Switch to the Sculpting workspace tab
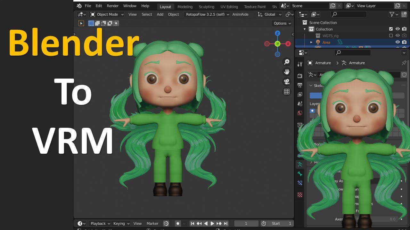 pyautogui.click(x=207, y=7)
